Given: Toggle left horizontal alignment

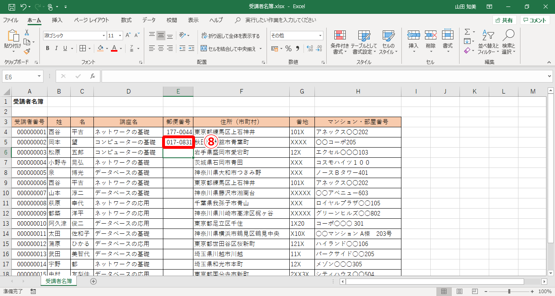Looking at the screenshot, I should click(152, 48).
